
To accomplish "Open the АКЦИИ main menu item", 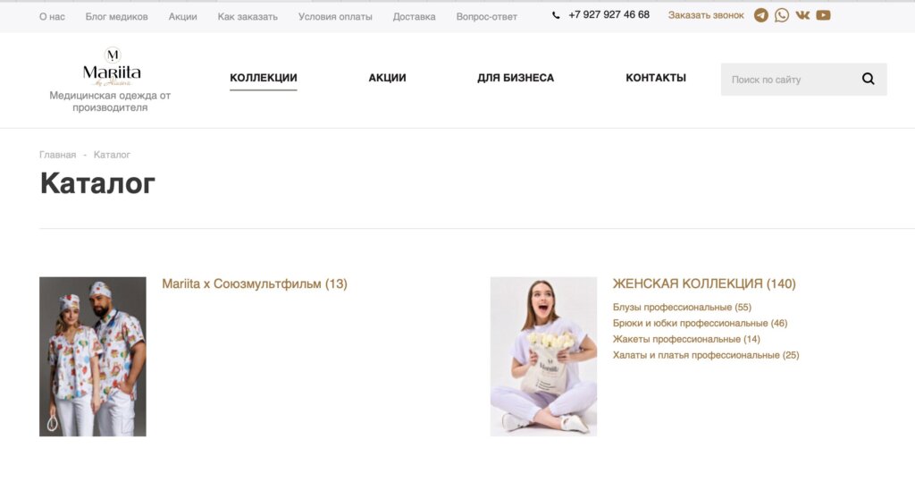I will pyautogui.click(x=387, y=78).
